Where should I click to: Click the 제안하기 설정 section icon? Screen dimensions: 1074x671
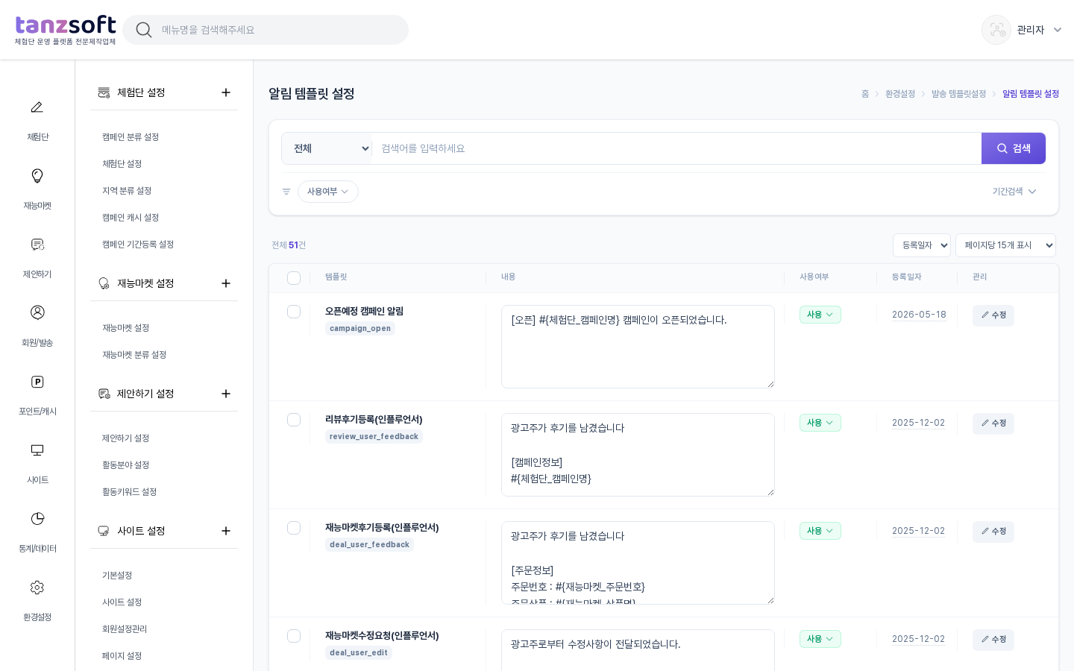(x=104, y=394)
